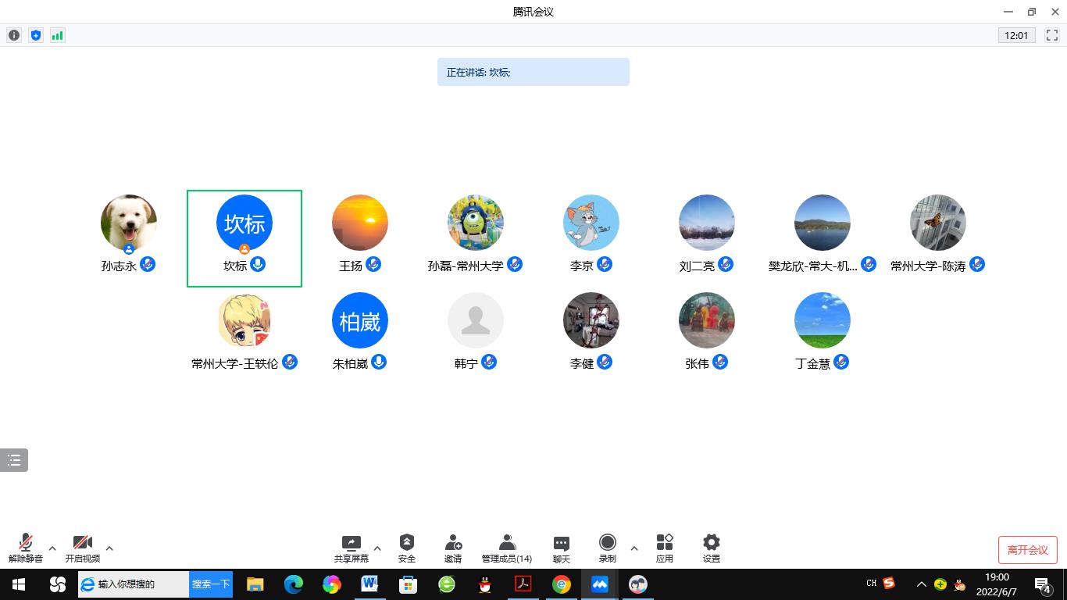This screenshot has width=1067, height=600.
Task: Click the name label 常州大学-王轶伦
Action: pos(235,363)
